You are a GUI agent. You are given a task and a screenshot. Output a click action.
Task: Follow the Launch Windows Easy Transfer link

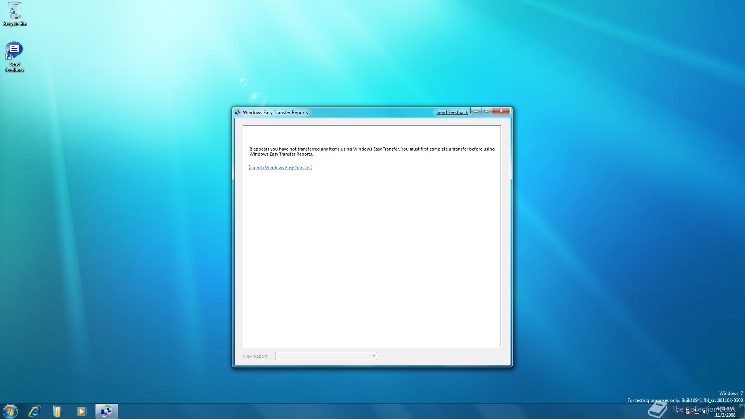point(281,168)
